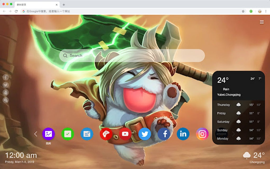Bookmark this page with star icon
This screenshot has width=270, height=169.
coord(243,11)
